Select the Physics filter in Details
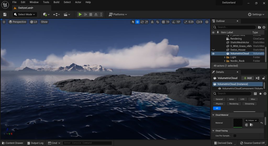Image resolution: width=268 pixels, height=146 pixels. tap(219, 104)
